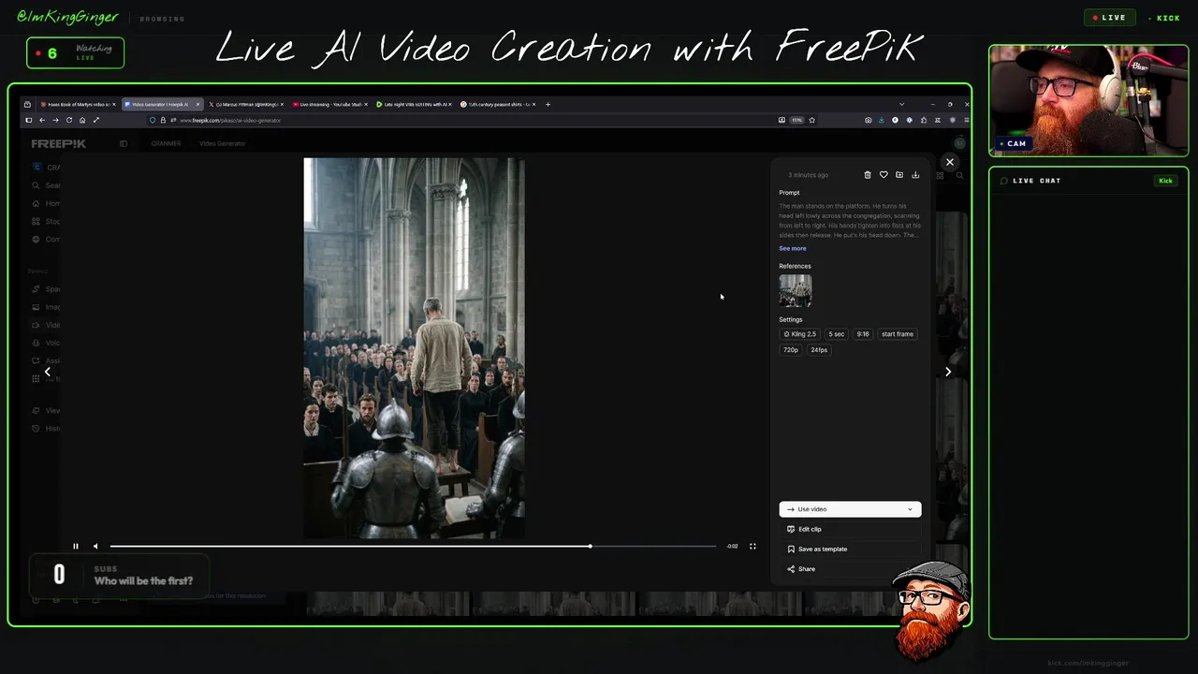Switch to Live streaming YouTube Studio tab
The width and height of the screenshot is (1198, 674).
point(330,104)
